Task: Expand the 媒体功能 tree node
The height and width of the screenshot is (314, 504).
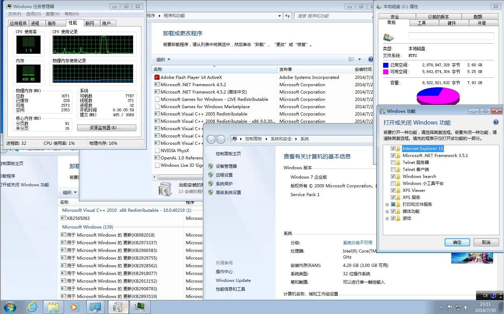Action: click(x=387, y=211)
